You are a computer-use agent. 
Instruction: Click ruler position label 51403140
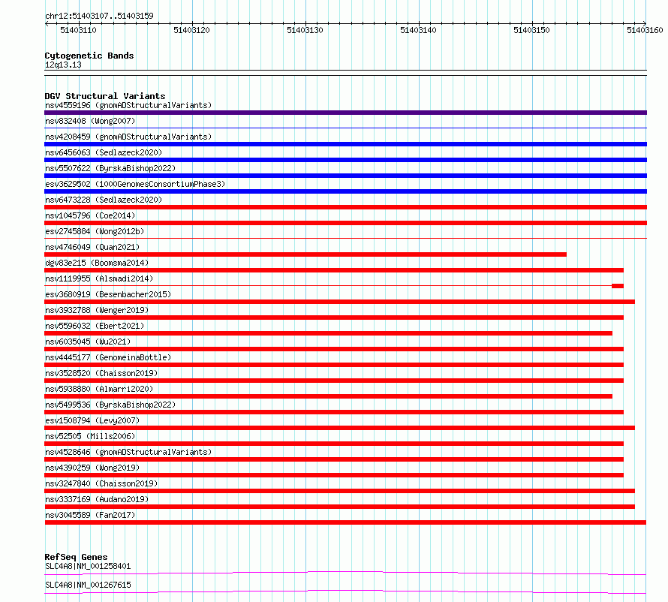click(x=418, y=30)
